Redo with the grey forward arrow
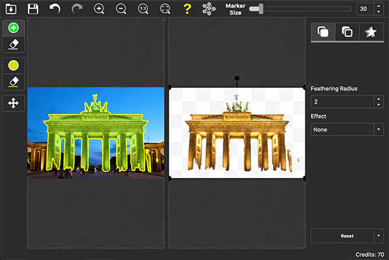Screen dimensions: 389x260 [x=77, y=9]
